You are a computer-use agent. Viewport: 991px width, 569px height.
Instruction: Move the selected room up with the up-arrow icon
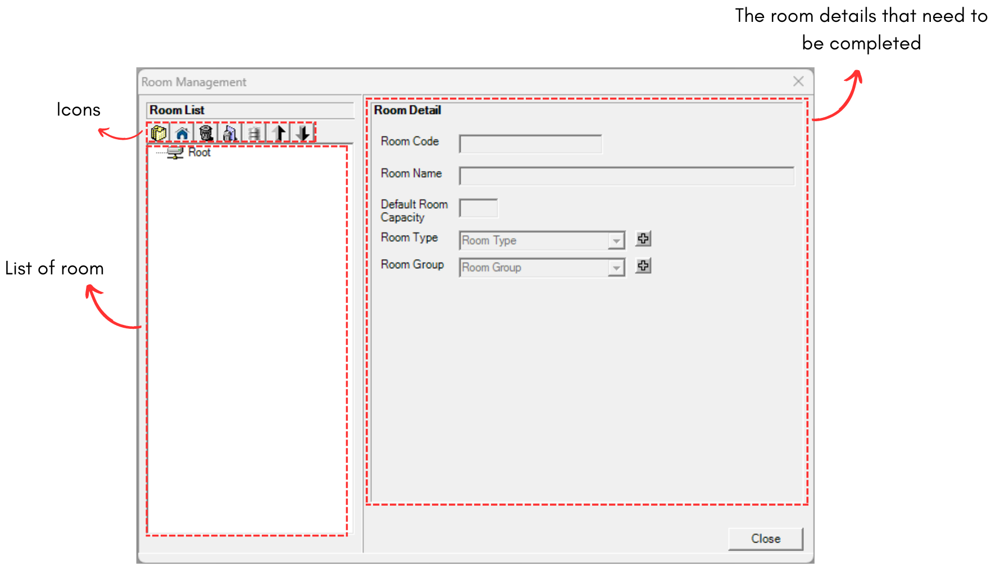pyautogui.click(x=278, y=132)
